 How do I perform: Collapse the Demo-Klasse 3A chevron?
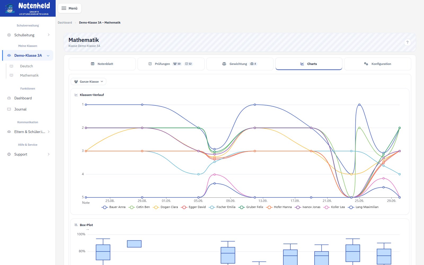(48, 56)
